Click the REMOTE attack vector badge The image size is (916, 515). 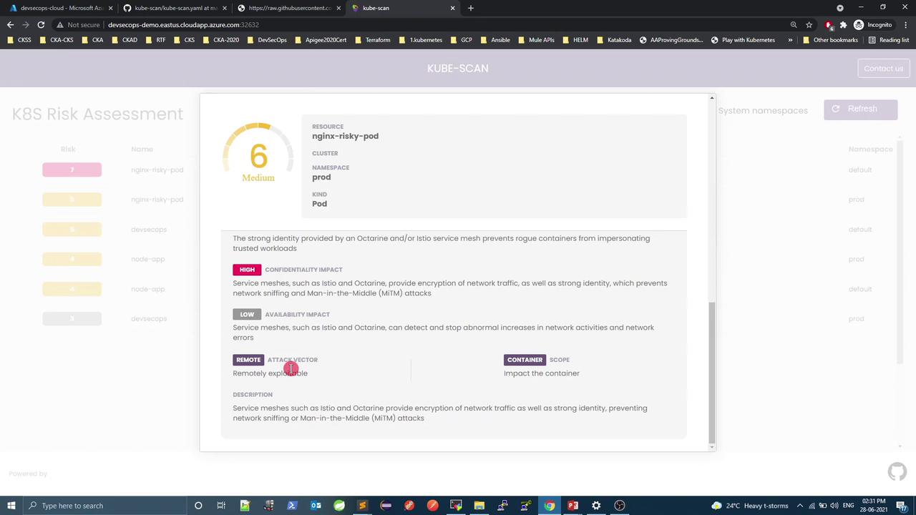pos(248,360)
